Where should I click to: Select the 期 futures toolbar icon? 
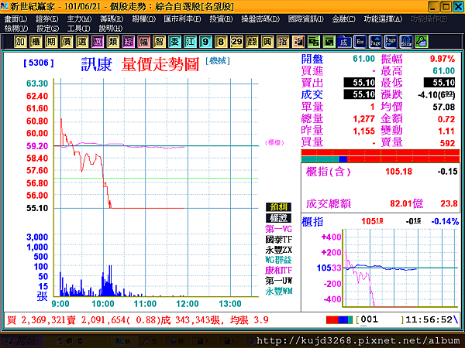tap(51, 42)
